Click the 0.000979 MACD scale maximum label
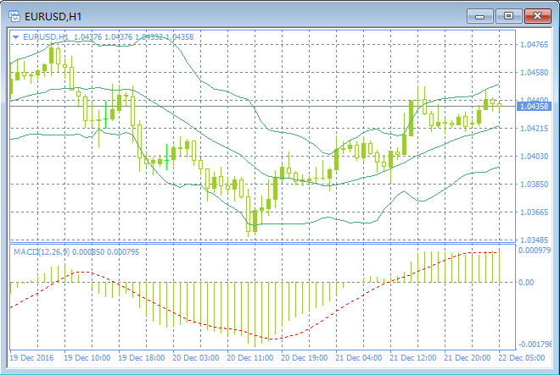This screenshot has height=375, width=560. point(535,251)
